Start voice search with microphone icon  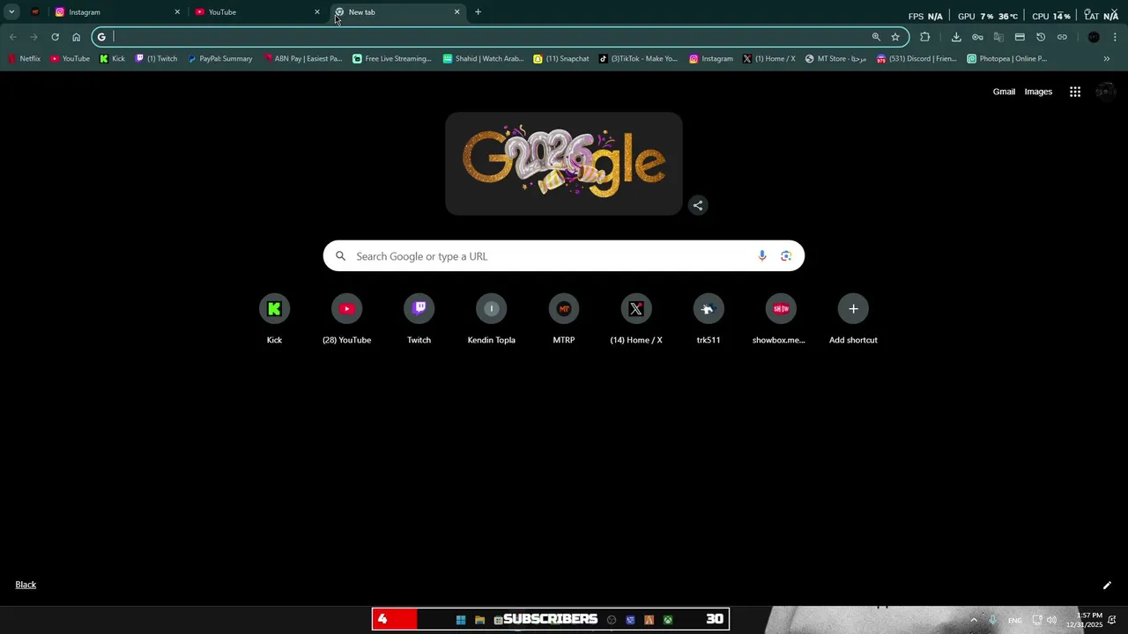click(x=762, y=256)
